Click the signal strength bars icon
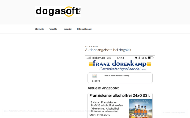The image size is (190, 118). click(x=89, y=58)
